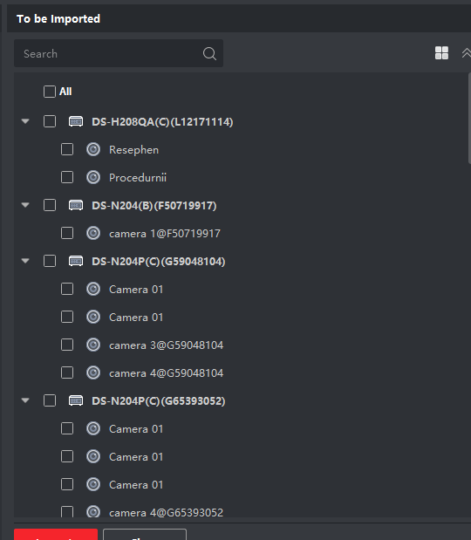Click the search magnifier icon
The image size is (471, 540).
[x=209, y=54]
